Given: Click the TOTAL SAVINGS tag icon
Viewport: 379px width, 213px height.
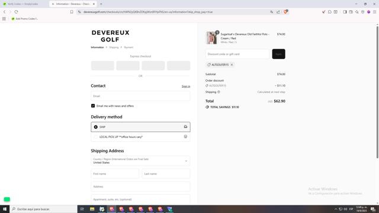Looking at the screenshot, I should (x=207, y=107).
